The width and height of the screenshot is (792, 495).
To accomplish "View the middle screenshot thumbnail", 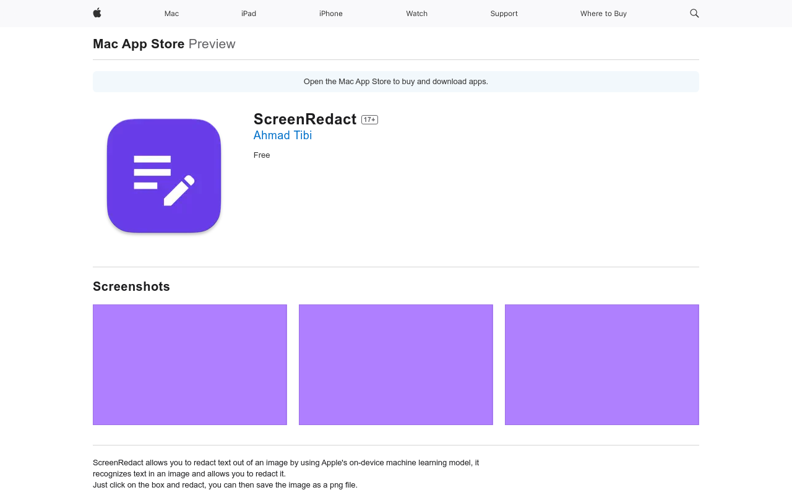I will [396, 364].
